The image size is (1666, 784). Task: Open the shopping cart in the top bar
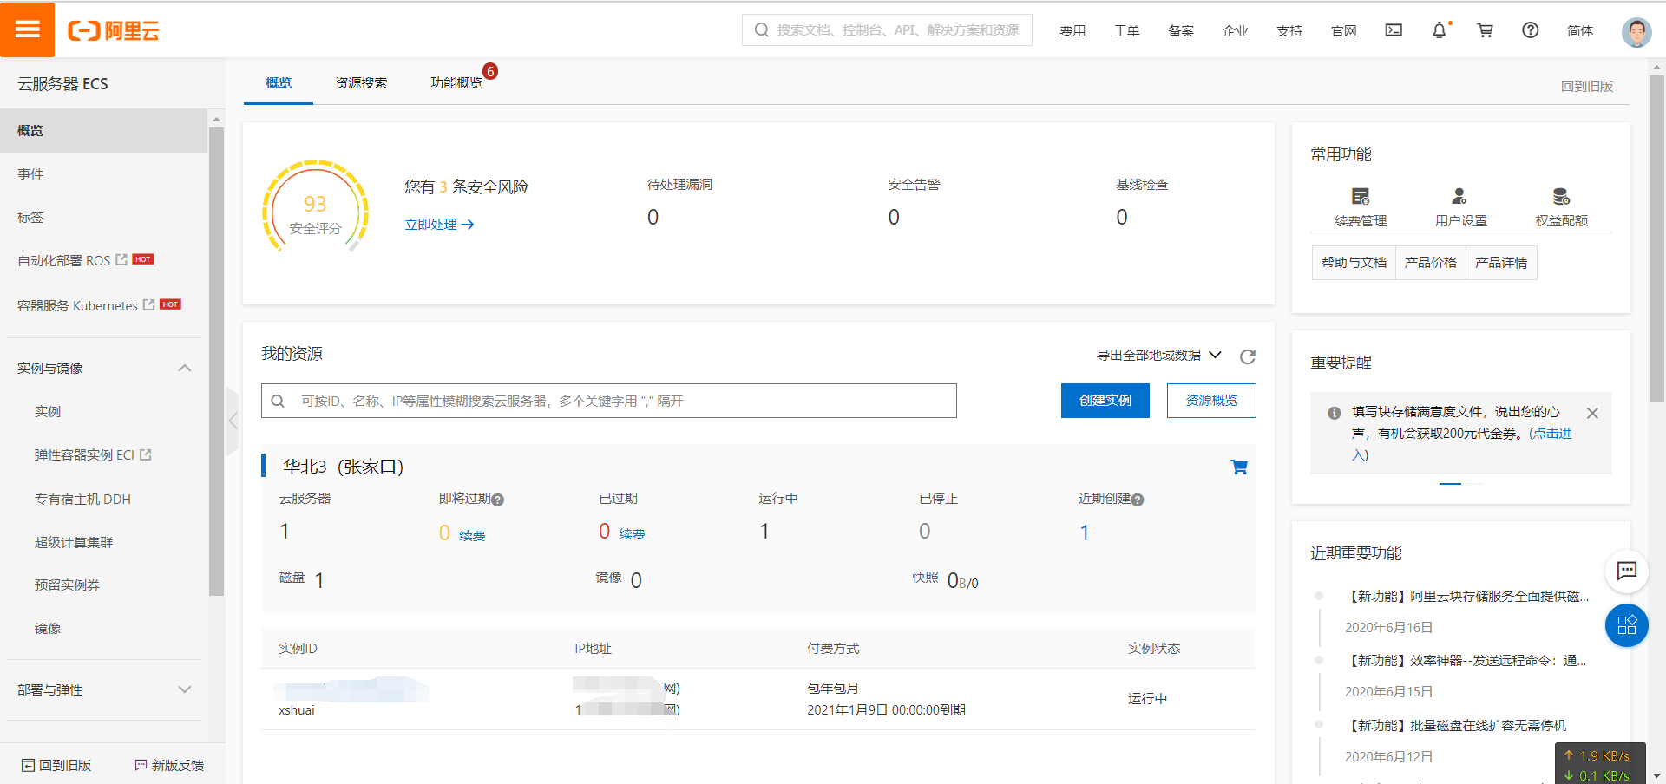1485,29
